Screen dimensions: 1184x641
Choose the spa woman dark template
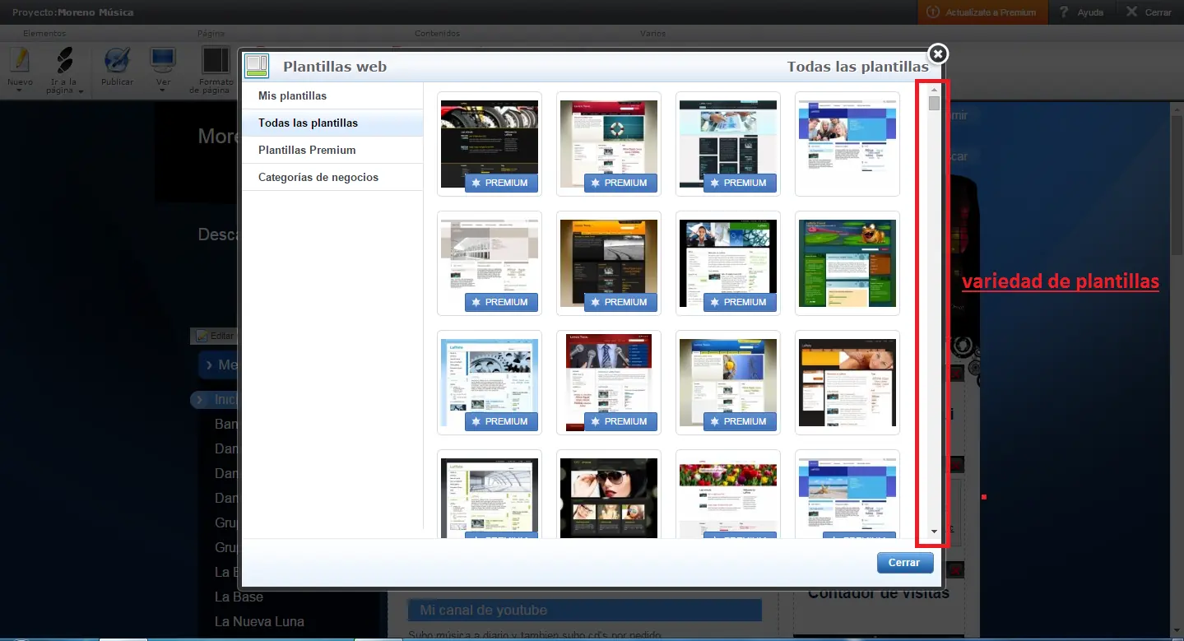pyautogui.click(x=847, y=383)
